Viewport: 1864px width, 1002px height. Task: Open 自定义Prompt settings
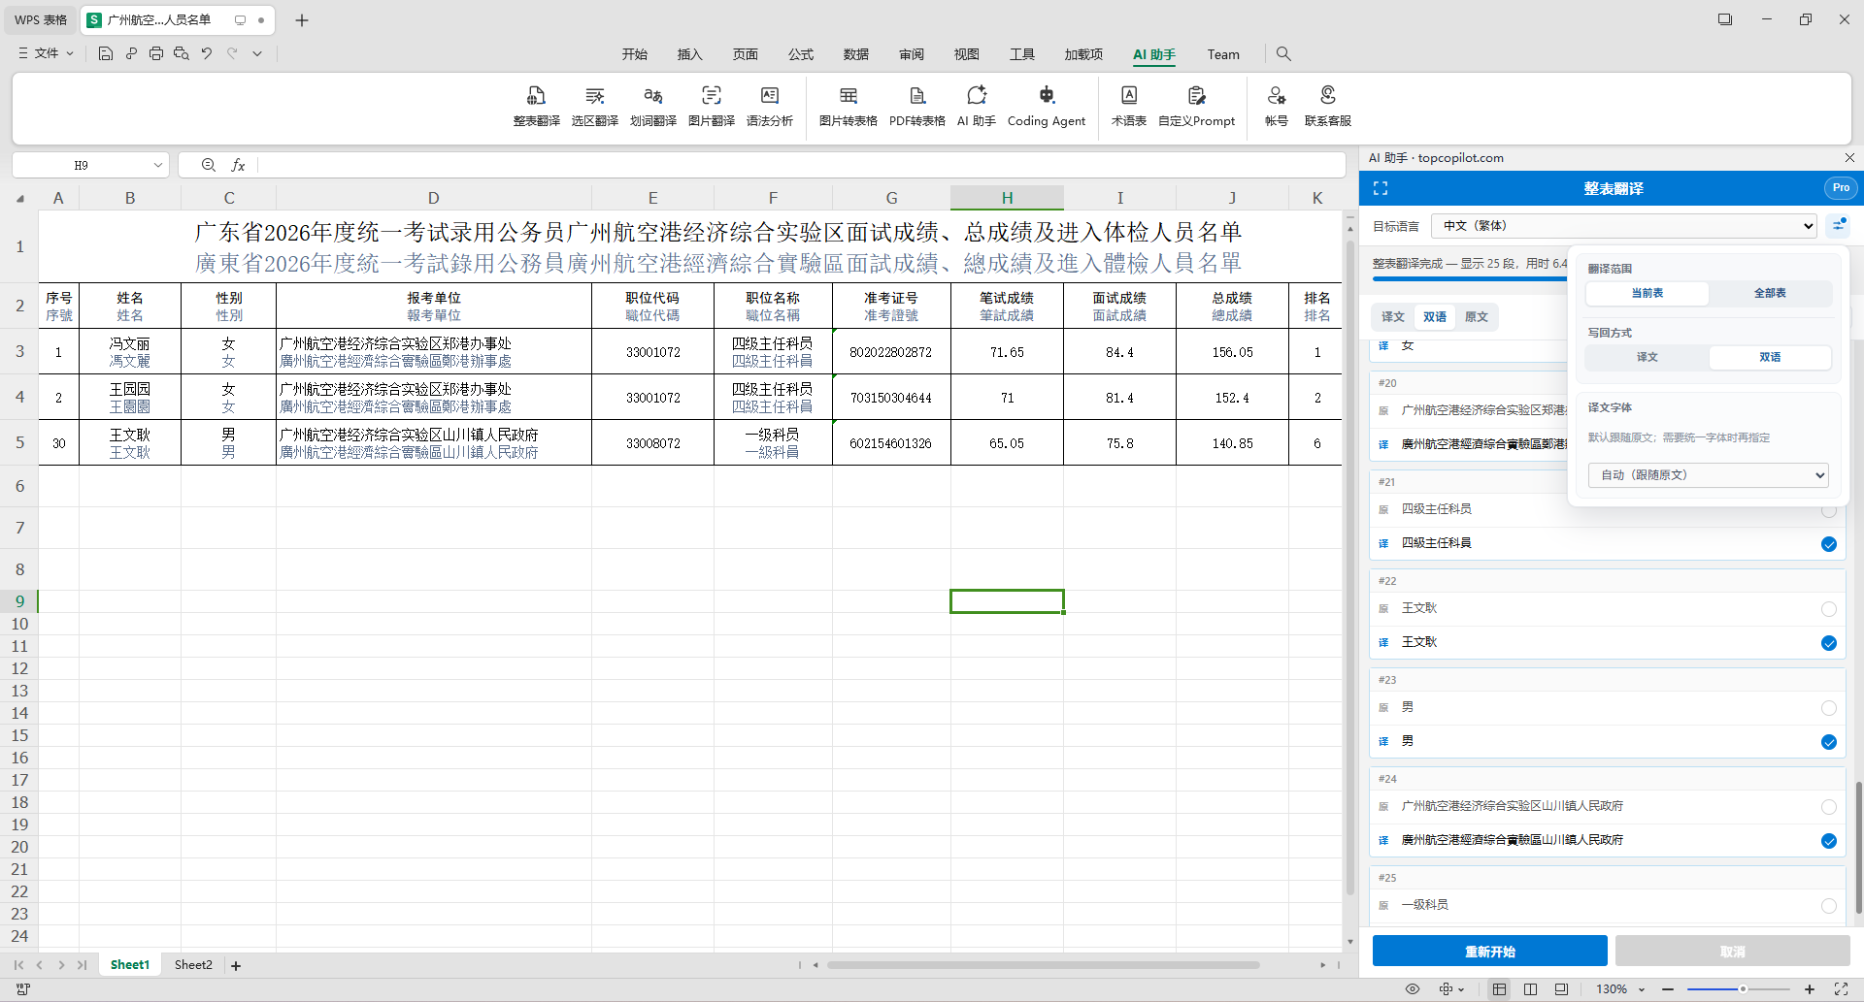[1196, 106]
